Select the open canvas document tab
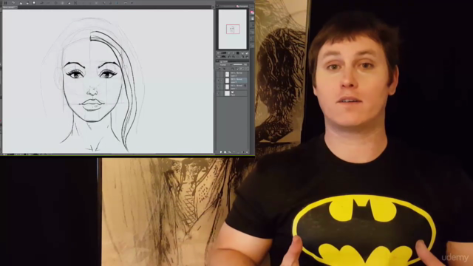Viewport: 473px width, 266px height. tap(10, 7)
